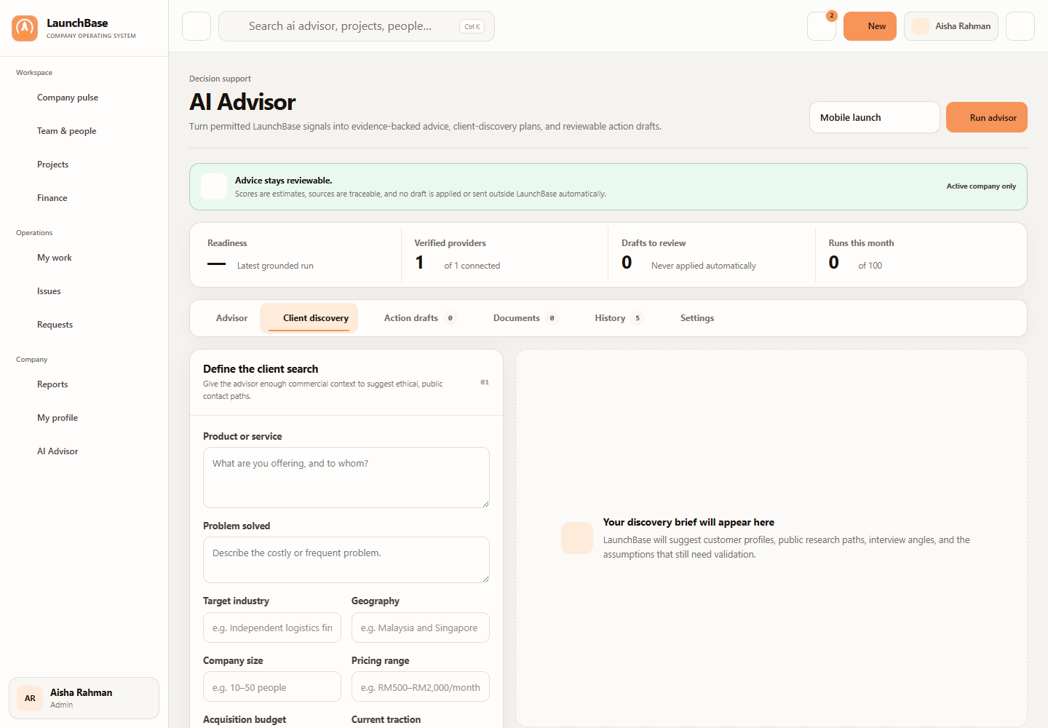Click the "01" step number in form header
This screenshot has height=728, width=1048.
pos(485,382)
